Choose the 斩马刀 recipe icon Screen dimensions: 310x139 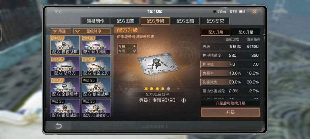[x=65, y=66]
